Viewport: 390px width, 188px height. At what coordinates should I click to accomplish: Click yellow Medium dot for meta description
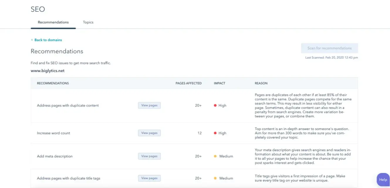pyautogui.click(x=215, y=156)
